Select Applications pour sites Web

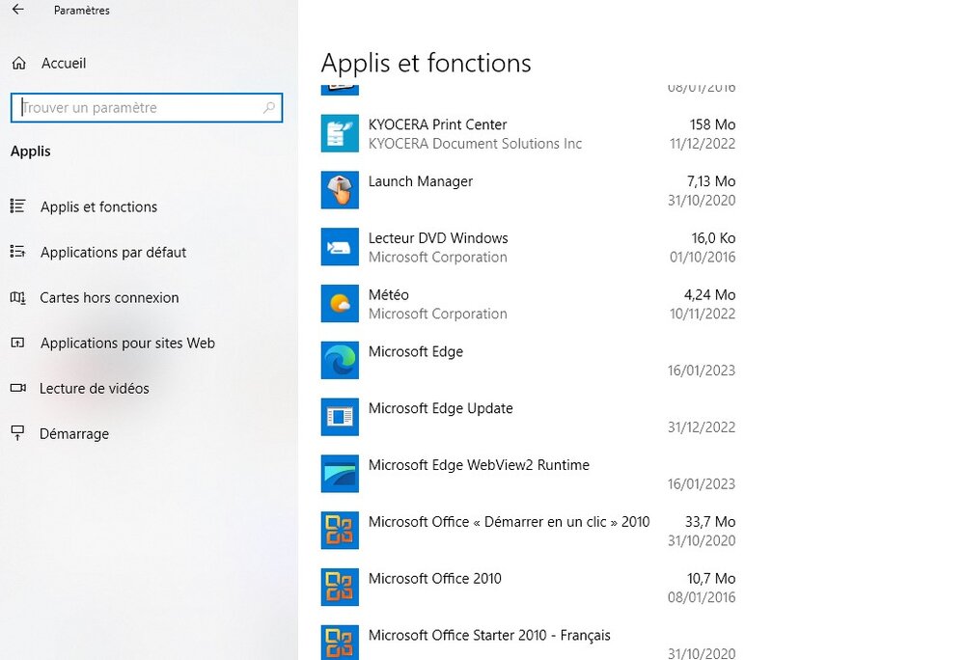tap(127, 343)
